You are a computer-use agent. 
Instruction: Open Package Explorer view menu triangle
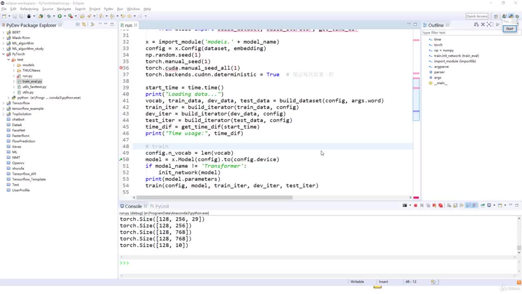point(100,24)
